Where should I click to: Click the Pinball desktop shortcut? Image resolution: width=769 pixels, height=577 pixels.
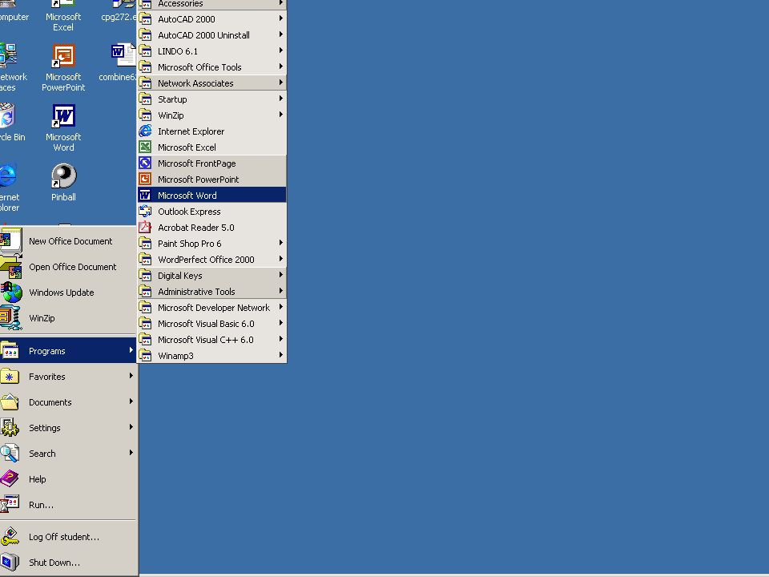tap(63, 183)
